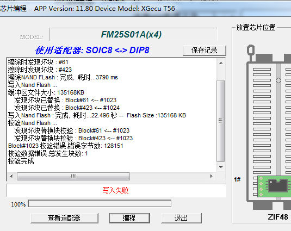The height and width of the screenshot is (231, 291).
Task: Click horizontal scrollbar left arrow
Action: click(x=11, y=176)
